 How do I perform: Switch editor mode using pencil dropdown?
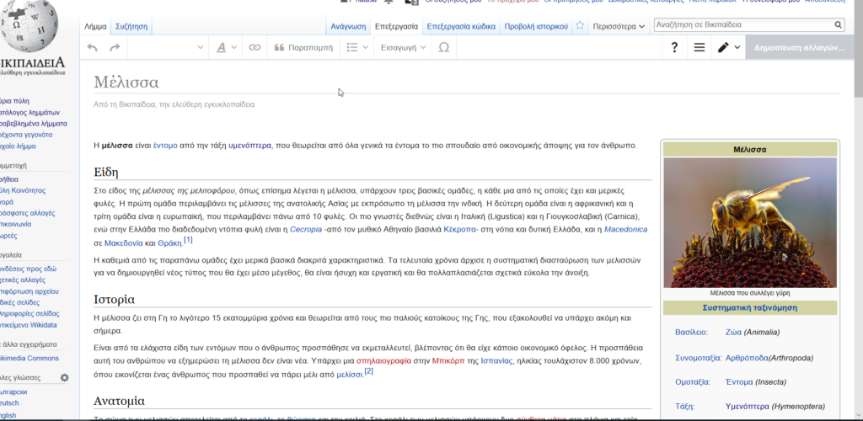(728, 48)
